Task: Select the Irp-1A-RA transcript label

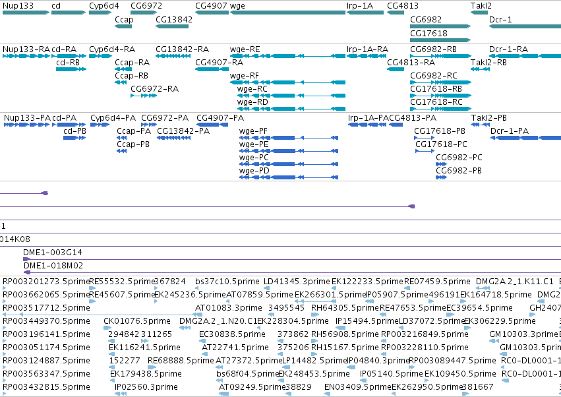Action: coord(367,49)
